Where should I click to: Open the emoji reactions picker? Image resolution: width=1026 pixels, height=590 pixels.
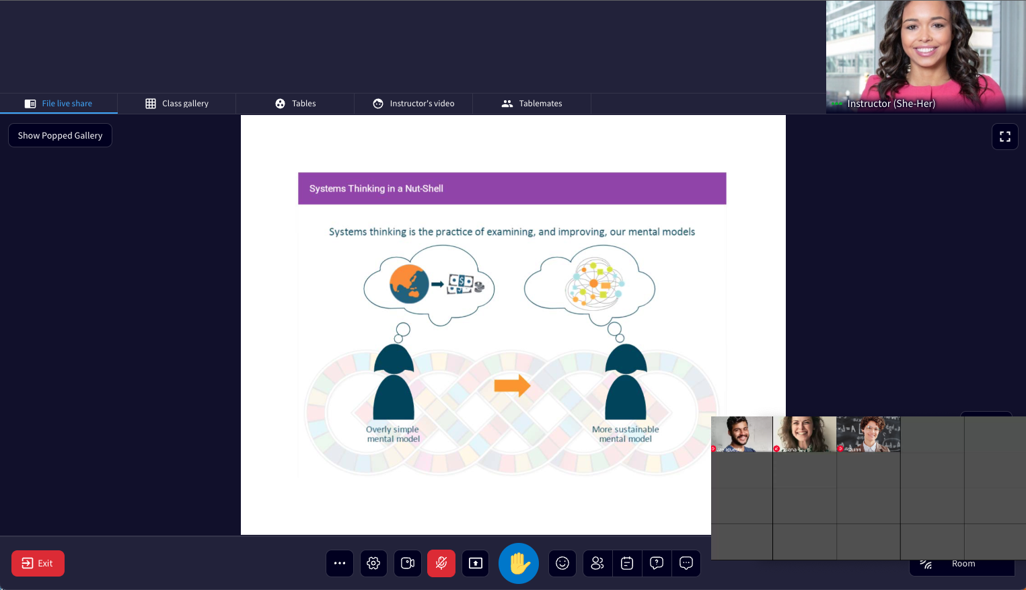(x=562, y=563)
